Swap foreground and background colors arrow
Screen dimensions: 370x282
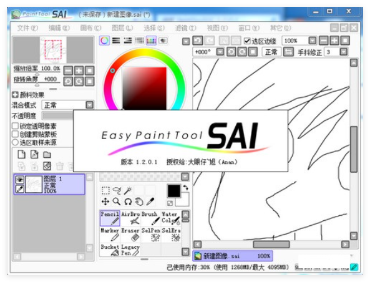[x=186, y=188]
